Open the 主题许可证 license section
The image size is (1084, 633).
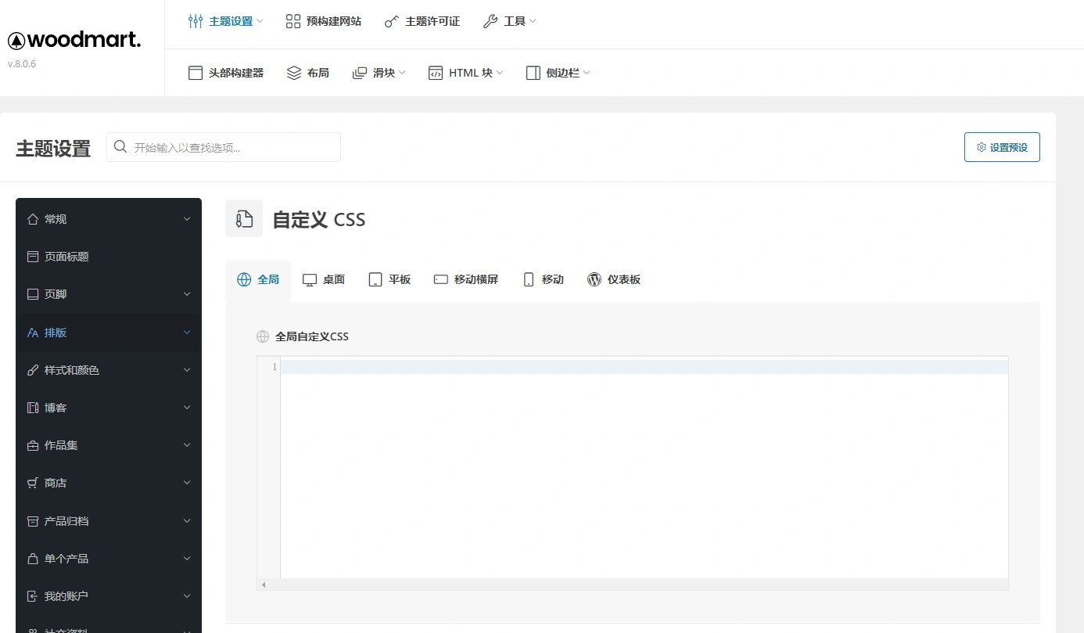[x=422, y=21]
